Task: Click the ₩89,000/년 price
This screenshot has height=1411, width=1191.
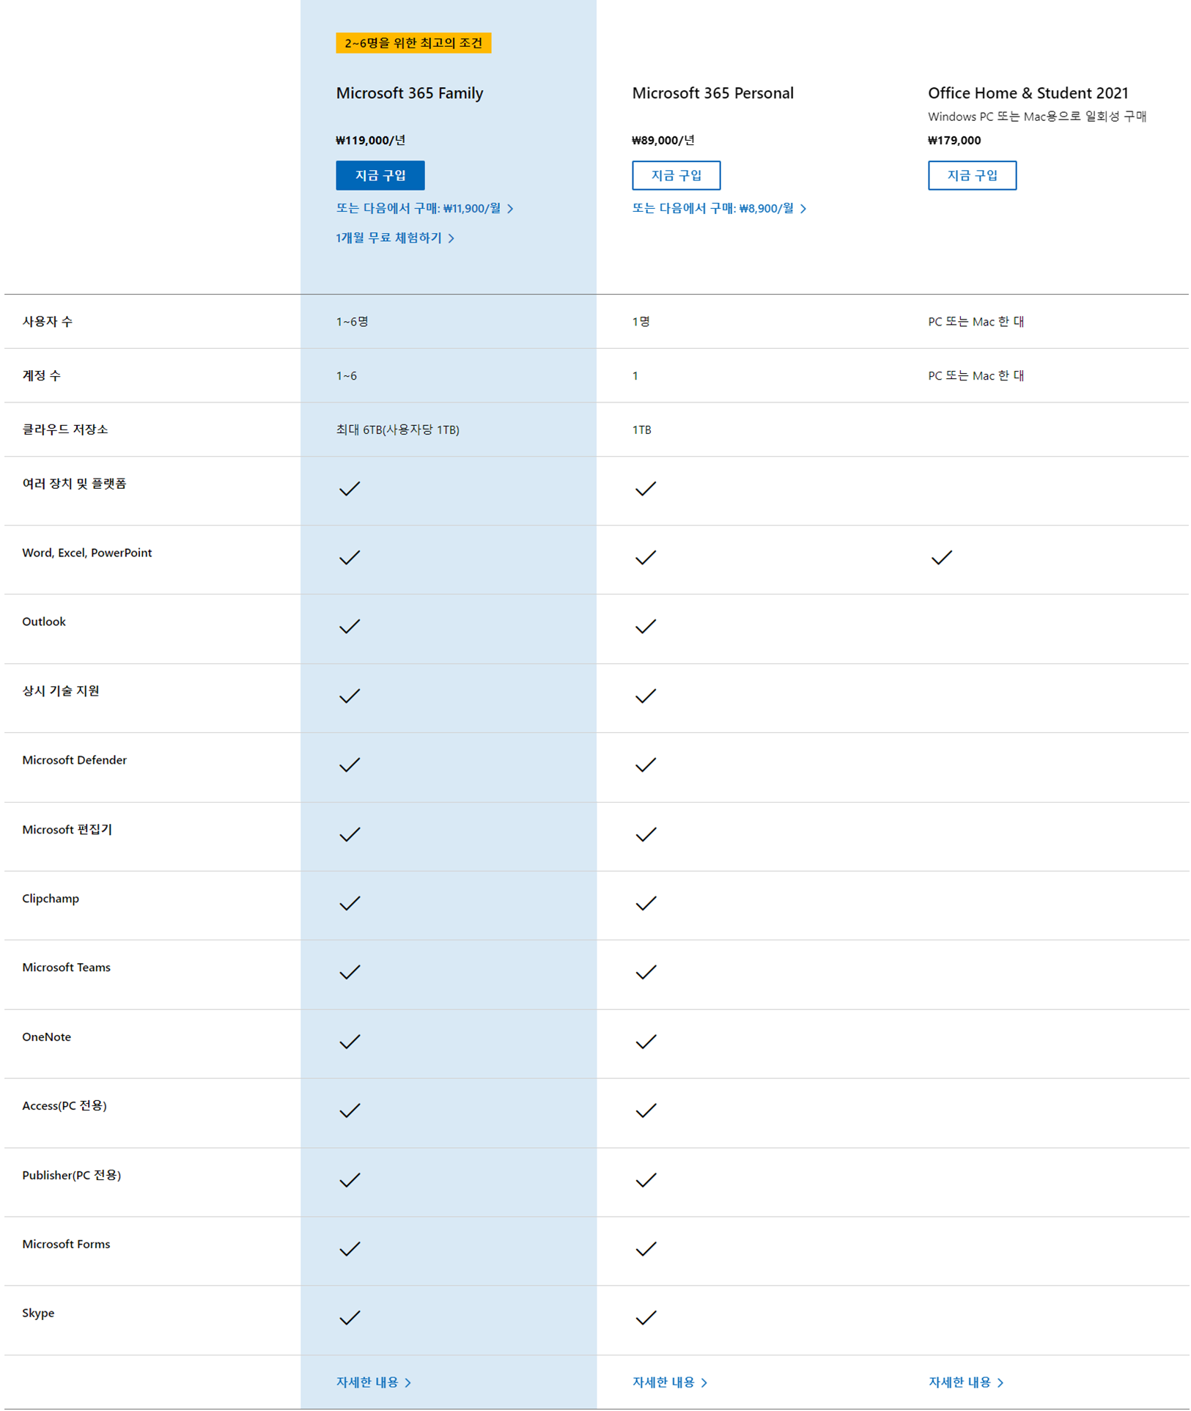Action: pyautogui.click(x=663, y=140)
